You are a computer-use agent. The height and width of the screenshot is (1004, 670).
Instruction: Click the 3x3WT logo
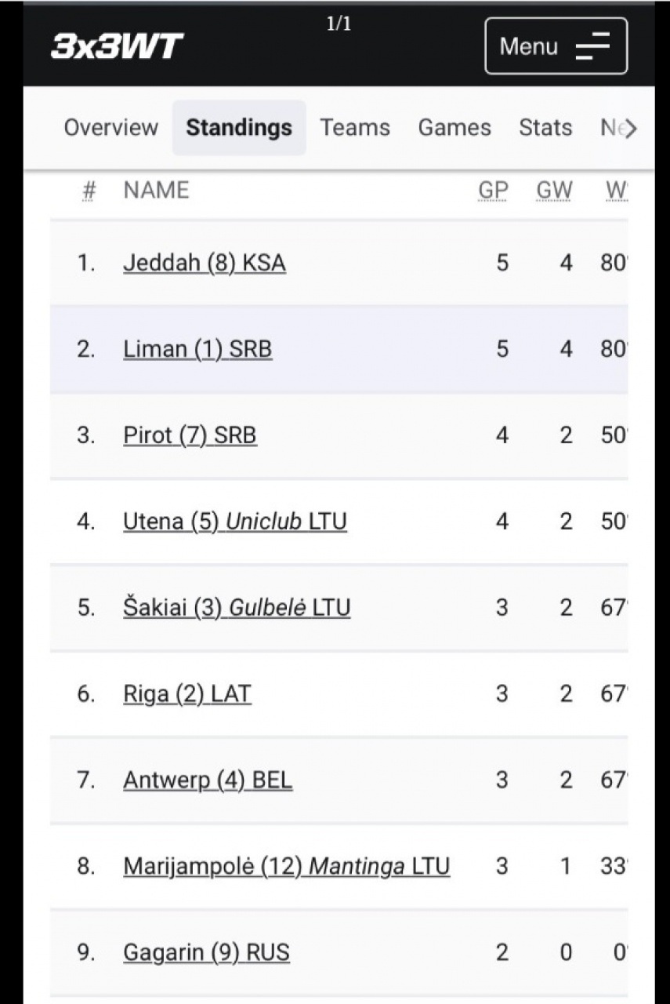click(x=117, y=46)
